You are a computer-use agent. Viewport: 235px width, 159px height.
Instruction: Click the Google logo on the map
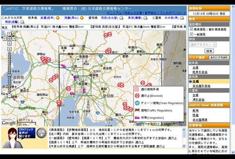9,123
